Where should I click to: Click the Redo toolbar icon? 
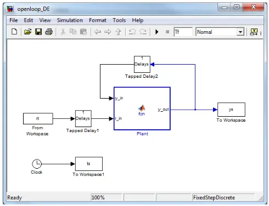pos(143,32)
